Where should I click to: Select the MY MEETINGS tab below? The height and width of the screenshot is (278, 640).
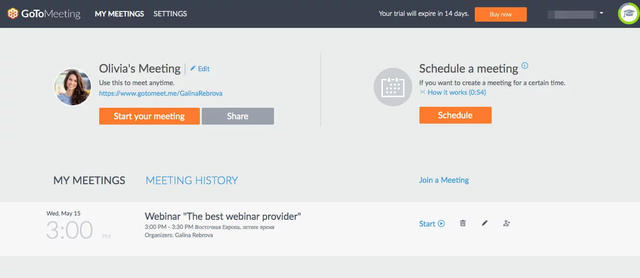[x=89, y=180]
